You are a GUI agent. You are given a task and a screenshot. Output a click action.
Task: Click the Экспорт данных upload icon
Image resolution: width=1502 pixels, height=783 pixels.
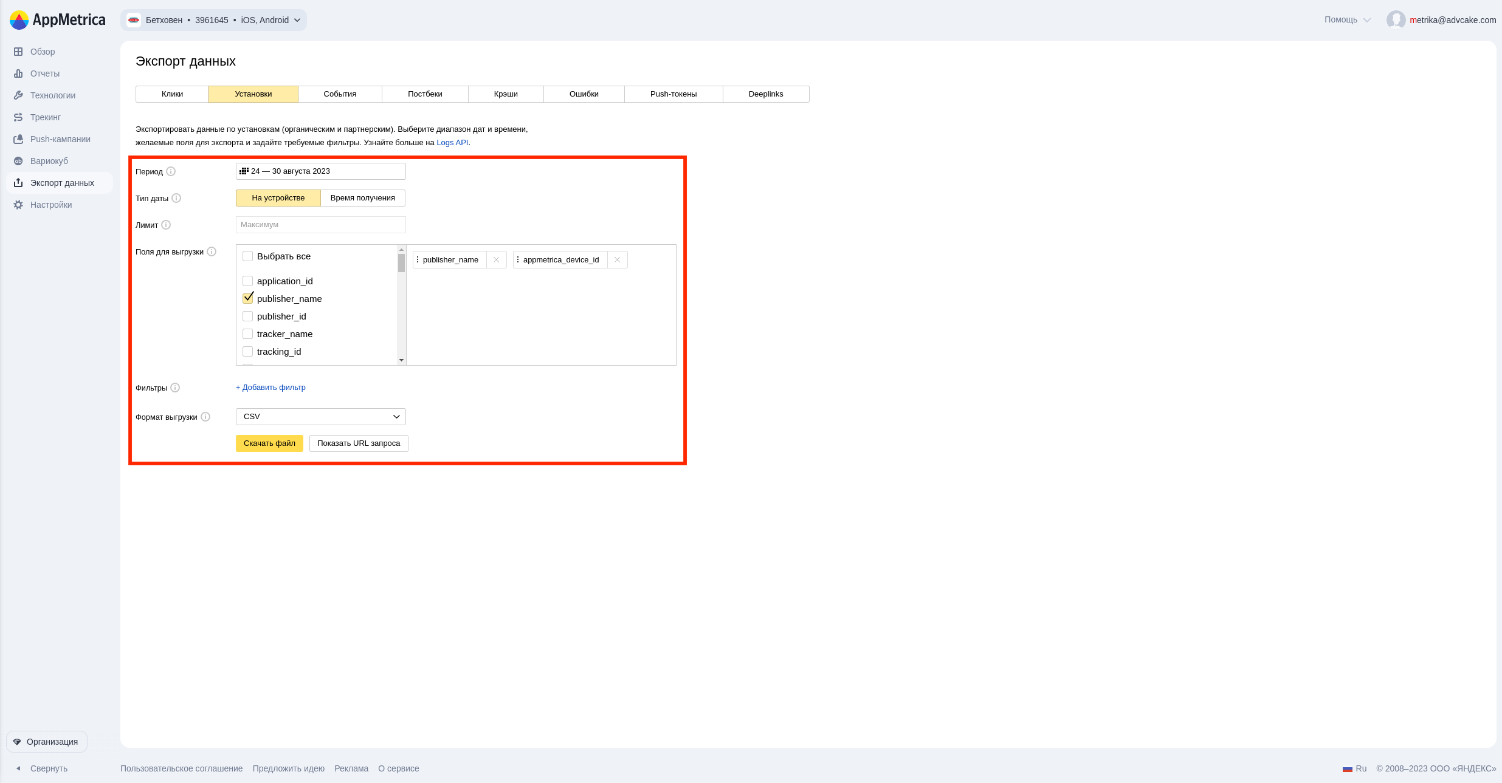coord(18,183)
